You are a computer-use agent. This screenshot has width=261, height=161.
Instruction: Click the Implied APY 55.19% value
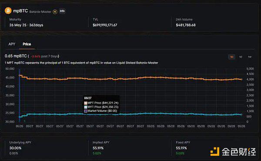point(98,148)
